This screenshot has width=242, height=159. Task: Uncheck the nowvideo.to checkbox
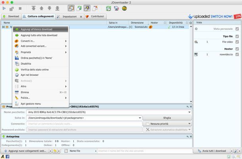pos(237,54)
